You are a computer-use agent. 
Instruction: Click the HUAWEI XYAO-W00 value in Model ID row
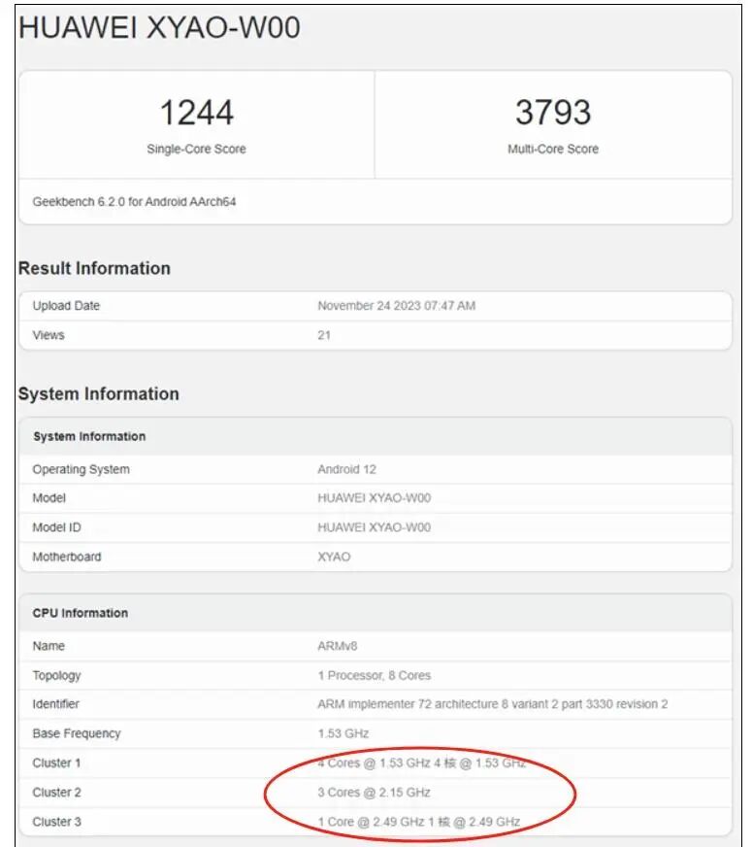[x=375, y=527]
